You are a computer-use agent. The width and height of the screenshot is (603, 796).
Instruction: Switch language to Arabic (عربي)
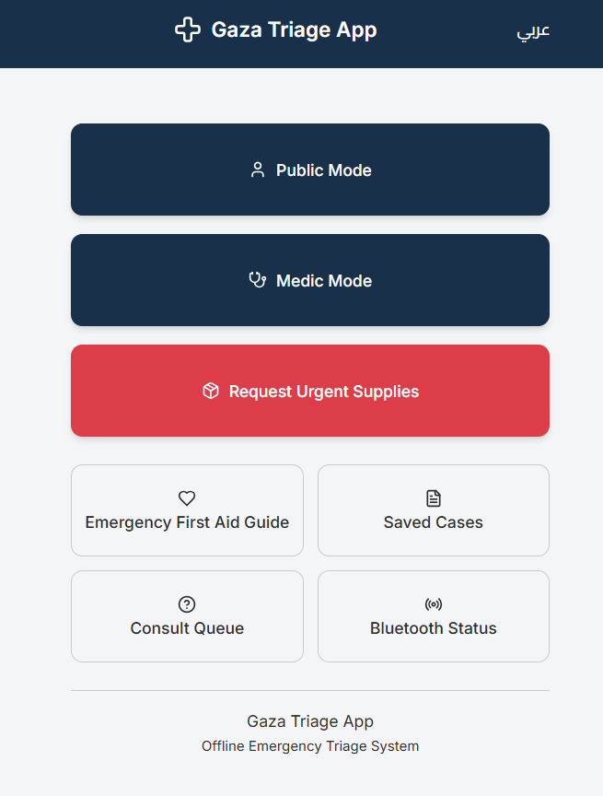[533, 31]
